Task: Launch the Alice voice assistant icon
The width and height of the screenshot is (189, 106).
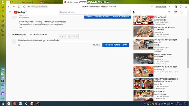Action: (x=3, y=94)
